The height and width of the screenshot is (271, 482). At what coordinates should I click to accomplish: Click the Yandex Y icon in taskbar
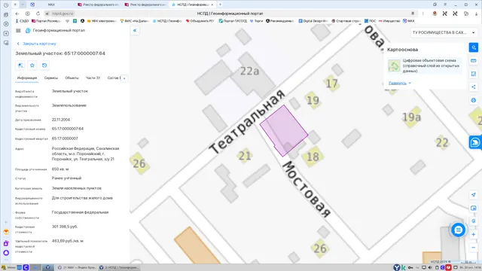(47, 268)
